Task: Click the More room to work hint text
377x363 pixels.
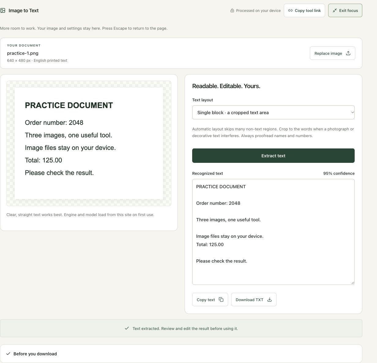Action: (x=84, y=28)
